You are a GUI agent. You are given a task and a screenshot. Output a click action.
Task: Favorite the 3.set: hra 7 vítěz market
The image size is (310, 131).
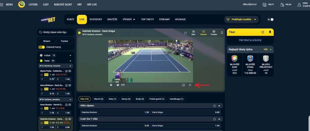[x=215, y=119]
